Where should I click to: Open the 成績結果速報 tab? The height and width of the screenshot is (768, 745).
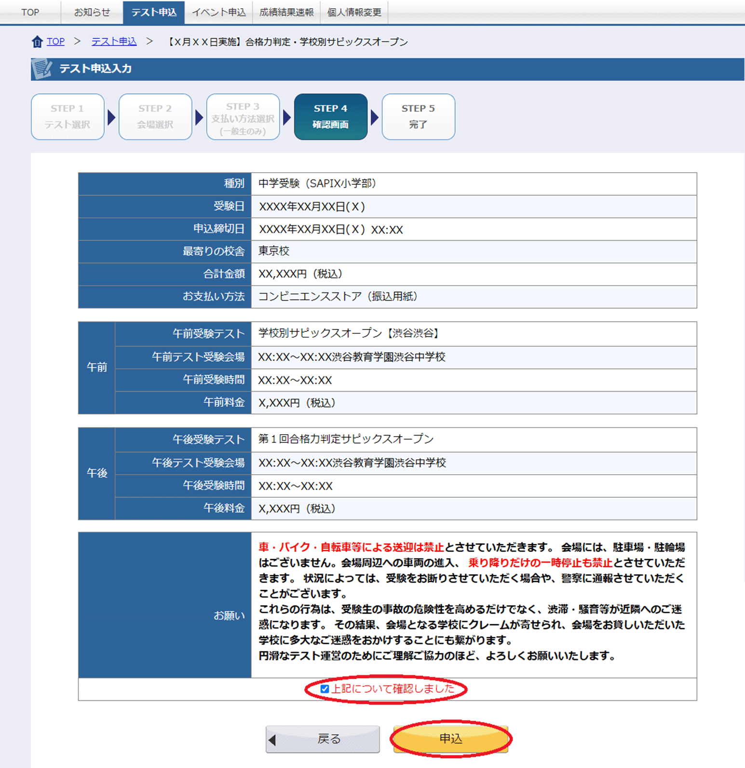(x=286, y=12)
